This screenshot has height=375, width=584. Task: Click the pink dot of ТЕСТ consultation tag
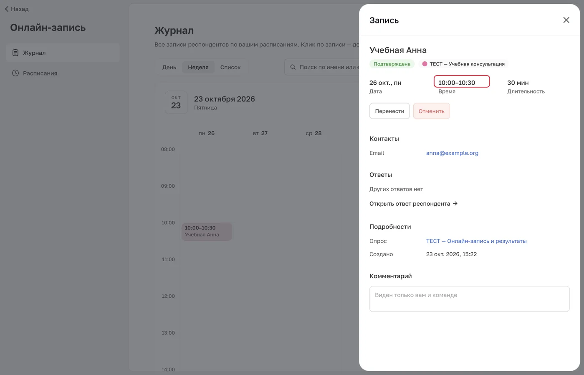[425, 64]
